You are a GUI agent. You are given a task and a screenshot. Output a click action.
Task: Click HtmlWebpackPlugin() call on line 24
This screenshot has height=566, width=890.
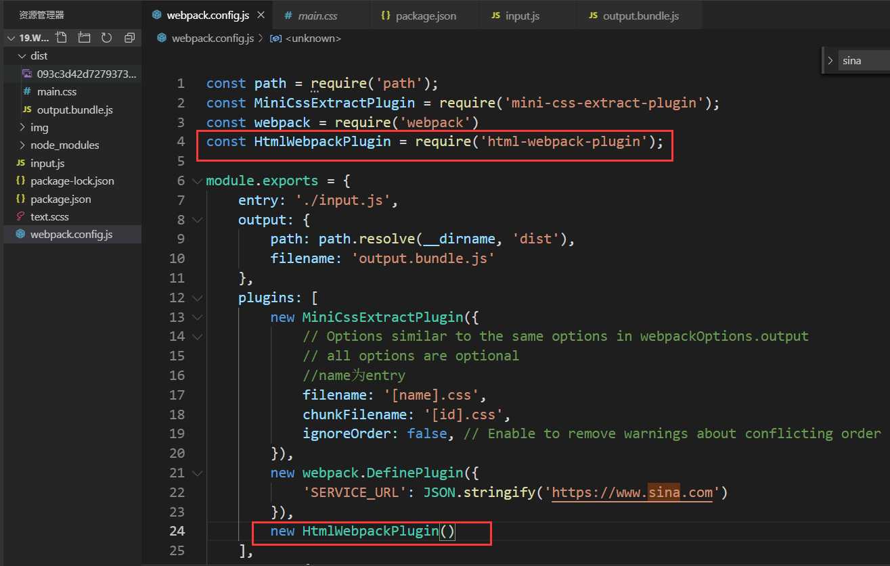(x=379, y=532)
